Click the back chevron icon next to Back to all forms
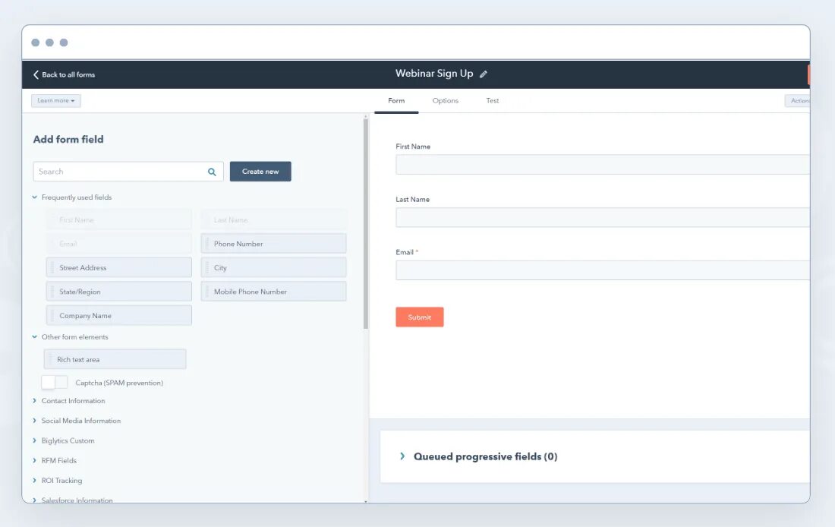835x527 pixels. (35, 74)
